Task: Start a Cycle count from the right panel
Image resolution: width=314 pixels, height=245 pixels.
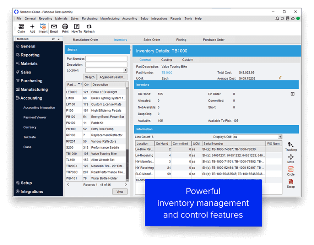Action: (290, 171)
